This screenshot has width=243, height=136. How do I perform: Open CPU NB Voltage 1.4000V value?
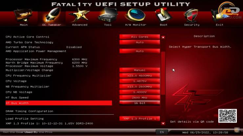point(140,92)
